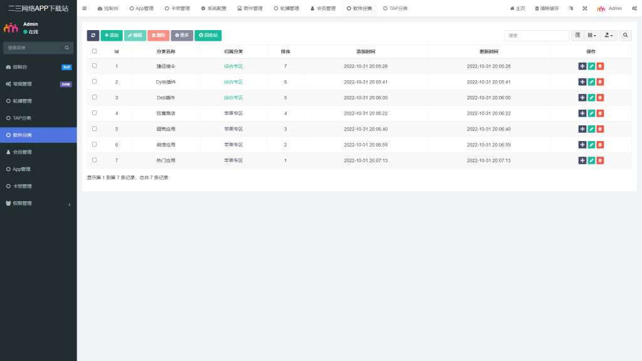Open the columns grid dropdown

tap(591, 36)
